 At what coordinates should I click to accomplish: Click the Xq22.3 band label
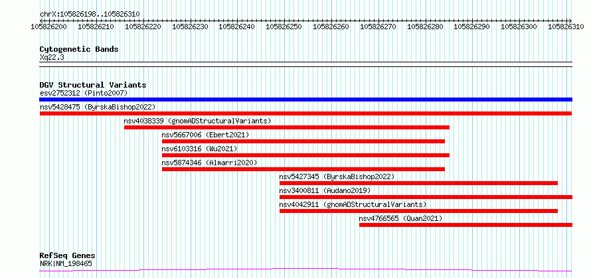51,57
